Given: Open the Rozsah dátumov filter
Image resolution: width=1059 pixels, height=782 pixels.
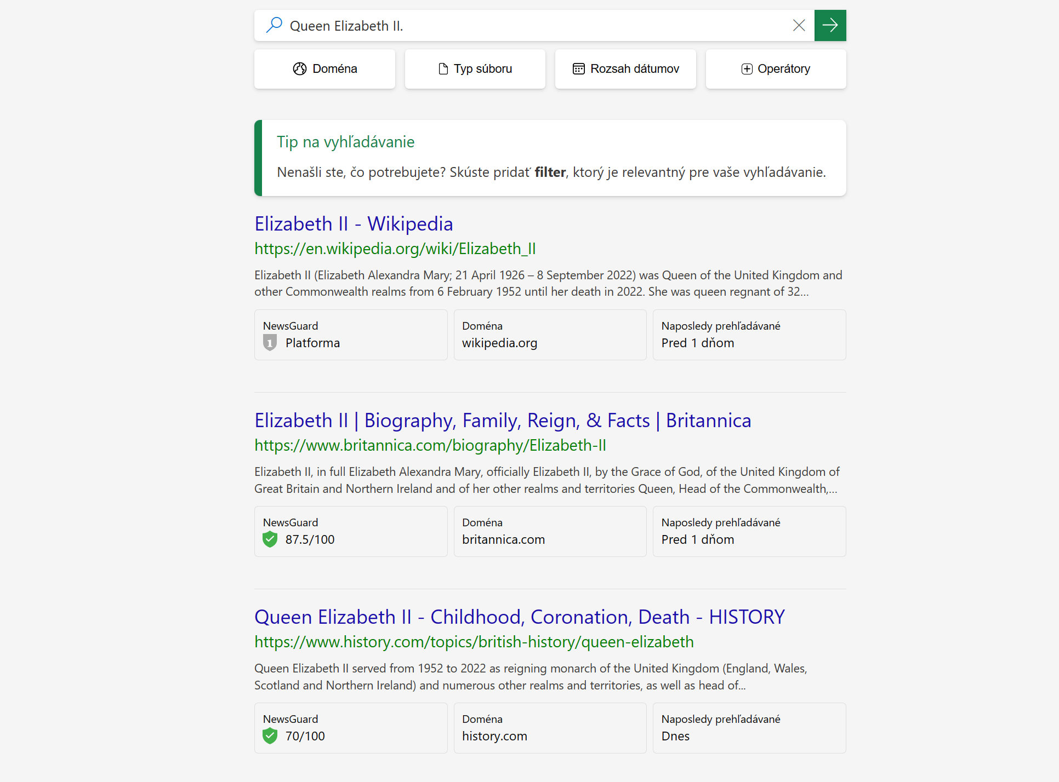Looking at the screenshot, I should point(625,69).
